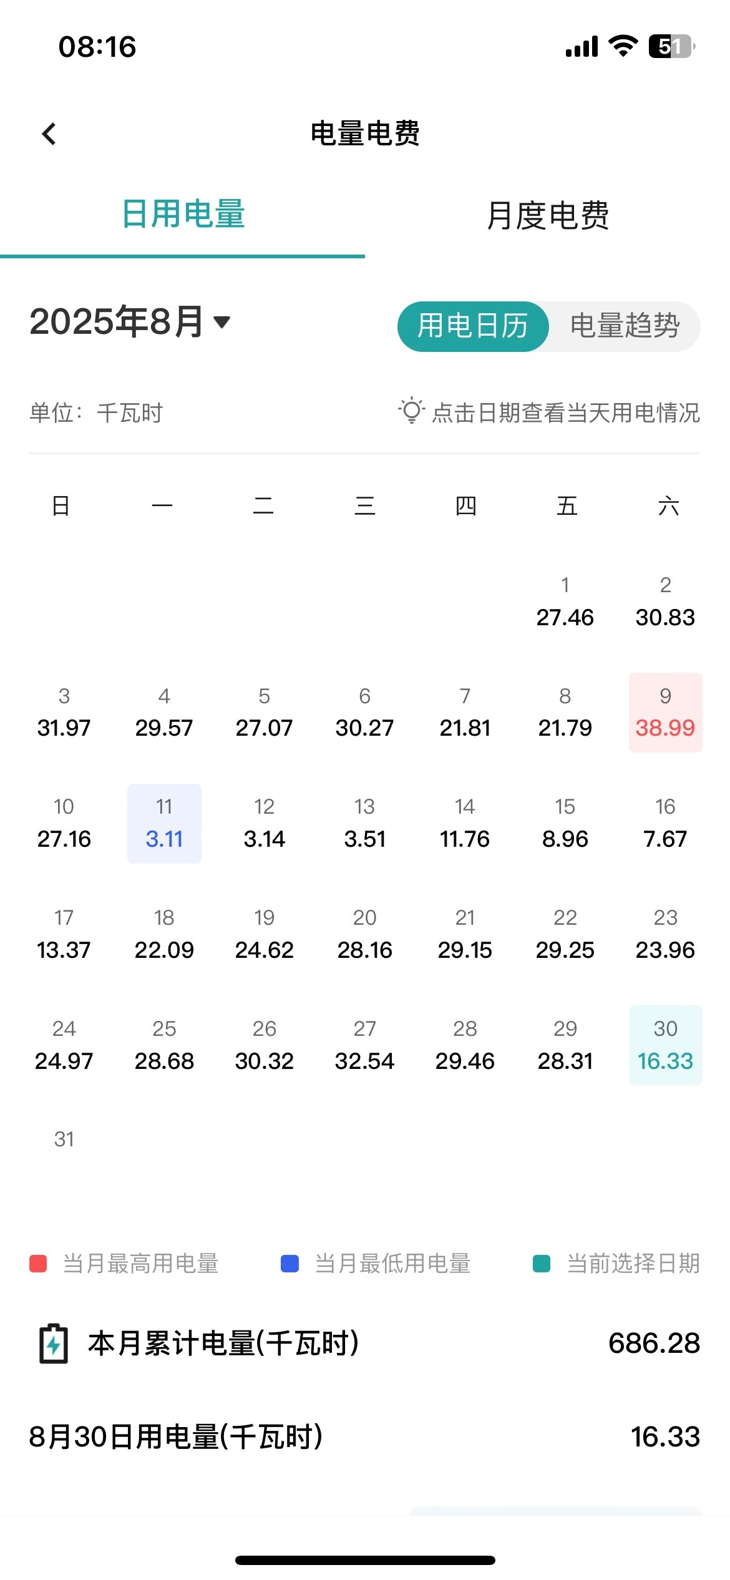Select the 日用电量 tab
The image size is (730, 1580).
[x=183, y=214]
